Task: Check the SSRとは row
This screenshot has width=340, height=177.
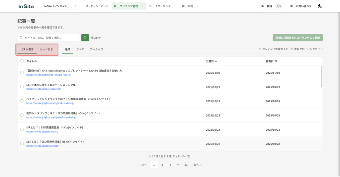Action: tap(22, 144)
